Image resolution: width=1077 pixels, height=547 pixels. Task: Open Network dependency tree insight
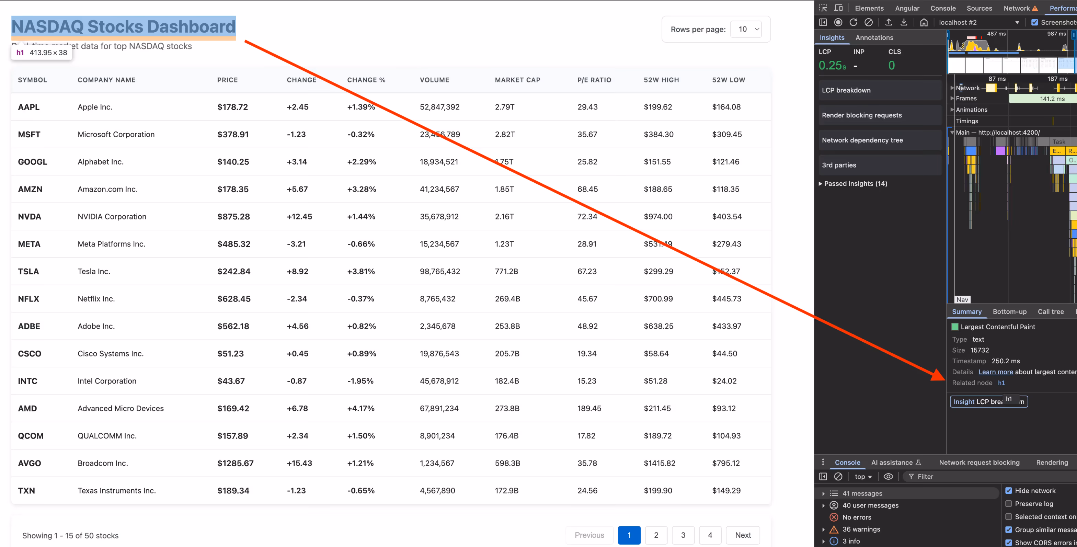(x=880, y=140)
